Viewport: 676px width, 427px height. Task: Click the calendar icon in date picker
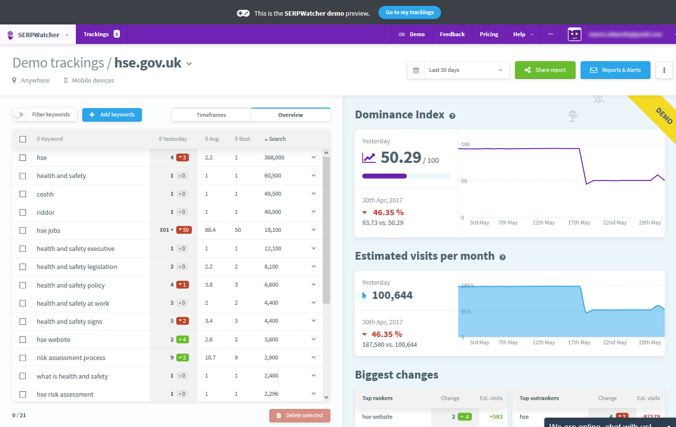(x=416, y=70)
